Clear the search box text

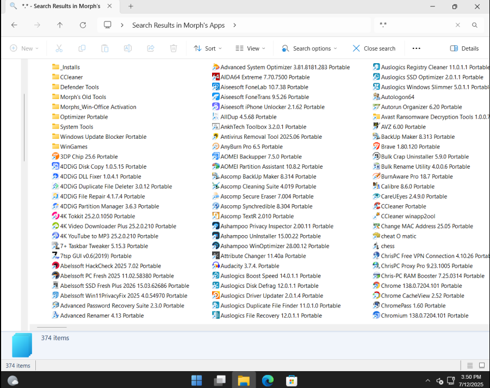(x=457, y=25)
